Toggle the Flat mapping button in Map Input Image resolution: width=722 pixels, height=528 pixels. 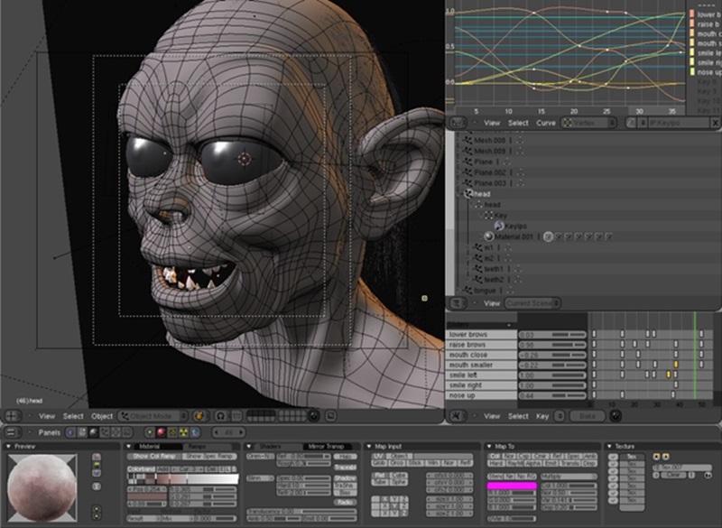click(x=379, y=475)
